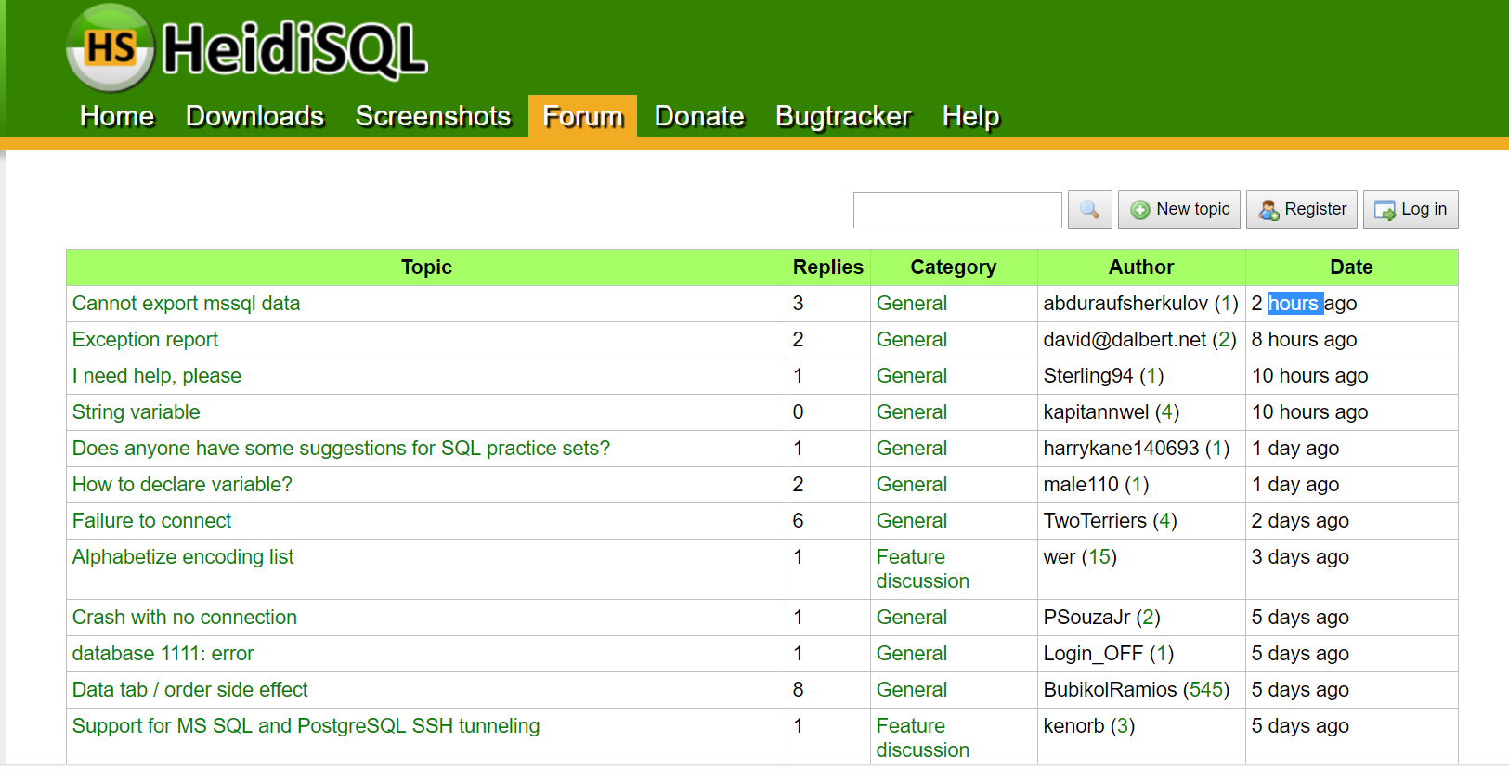Open the Home menu item
1509x769 pixels.
[x=117, y=116]
